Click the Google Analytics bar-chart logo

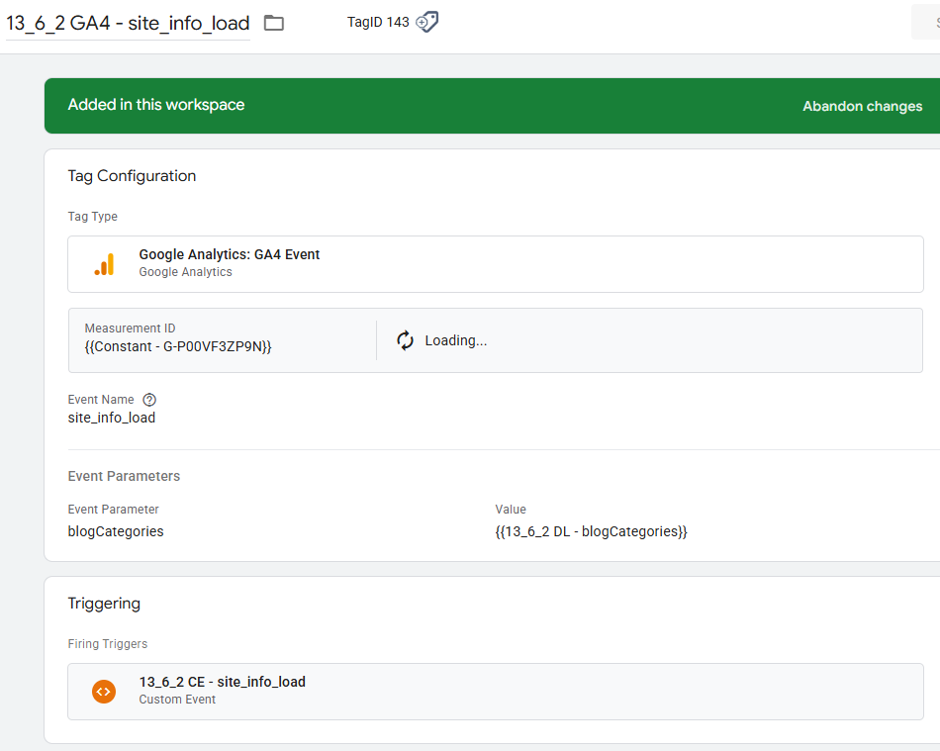(x=104, y=263)
